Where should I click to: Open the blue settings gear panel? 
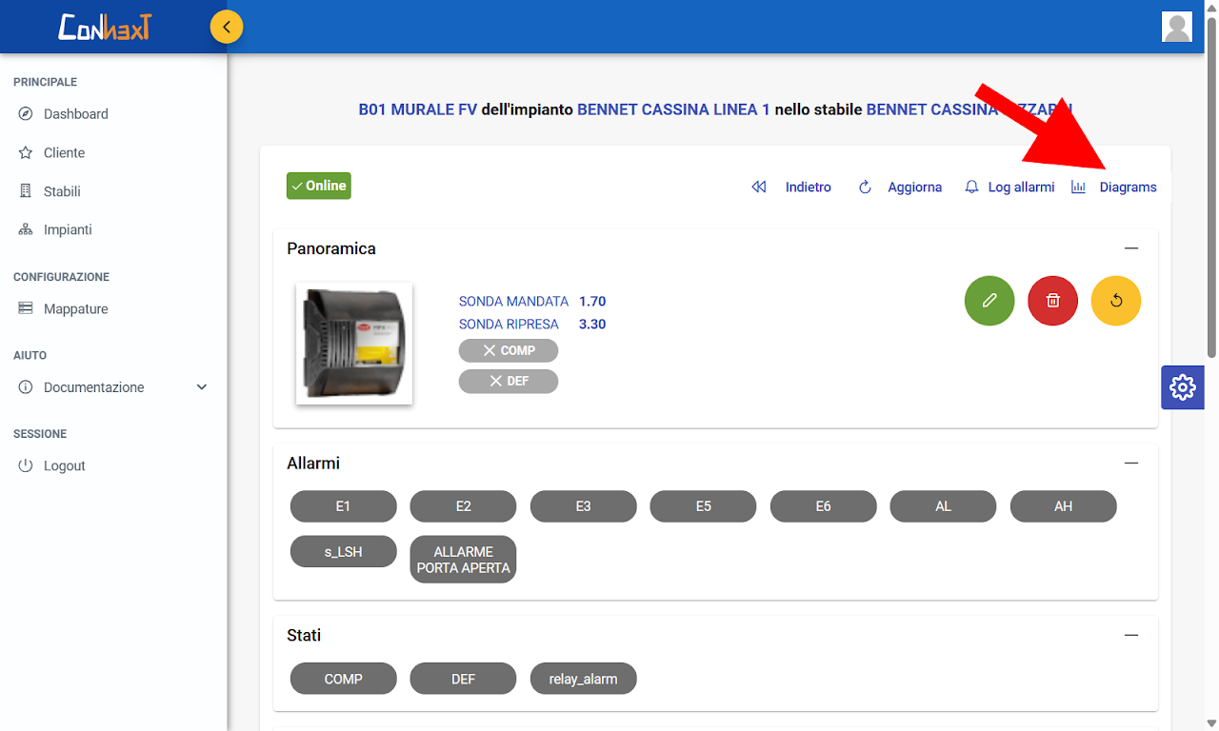pos(1182,387)
